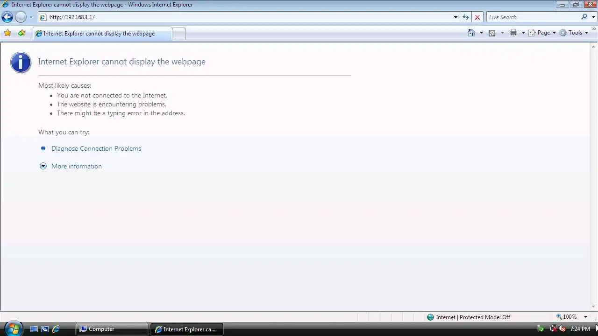598x336 pixels.
Task: Click text 'You are not connected to the Internet.'
Action: [x=112, y=95]
